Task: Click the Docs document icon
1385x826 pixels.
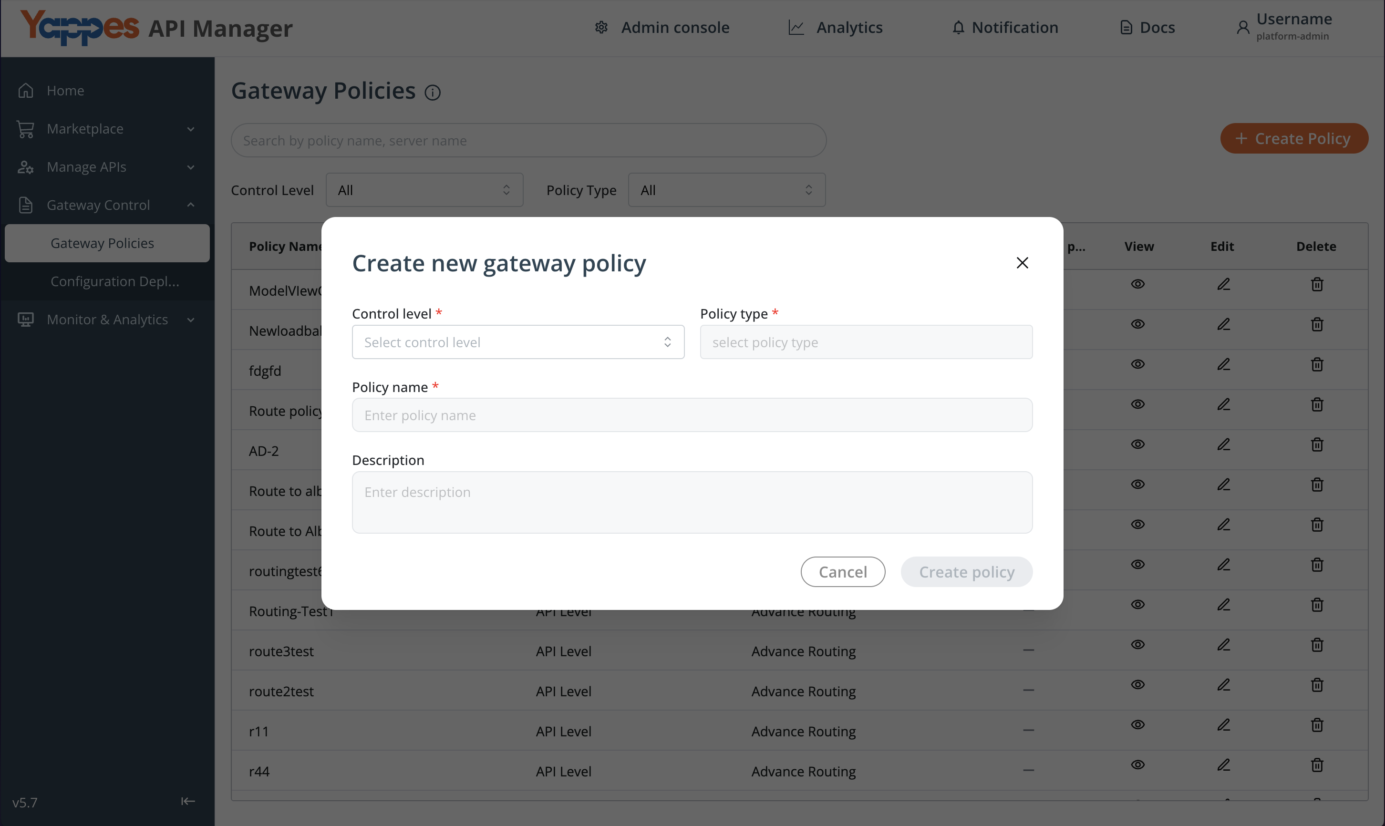Action: point(1126,27)
